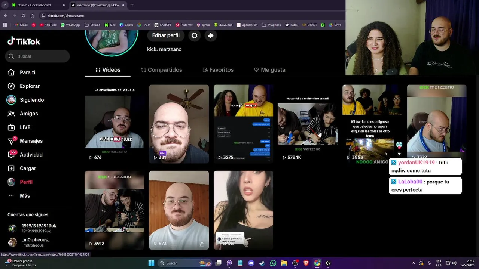The image size is (479, 269).
Task: Open the Pinterest bookmark
Action: (184, 25)
